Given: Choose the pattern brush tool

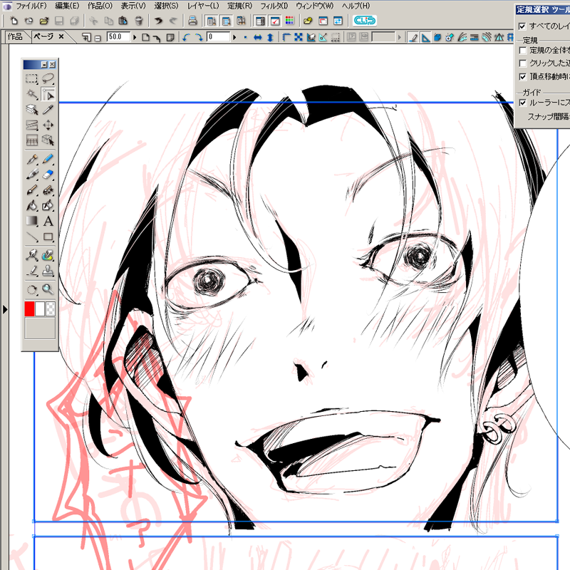Looking at the screenshot, I should tap(48, 190).
